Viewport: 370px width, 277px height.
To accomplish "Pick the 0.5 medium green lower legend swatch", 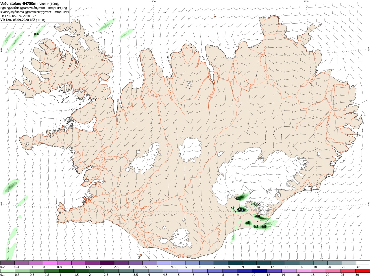I will pyautogui.click(x=38, y=271).
